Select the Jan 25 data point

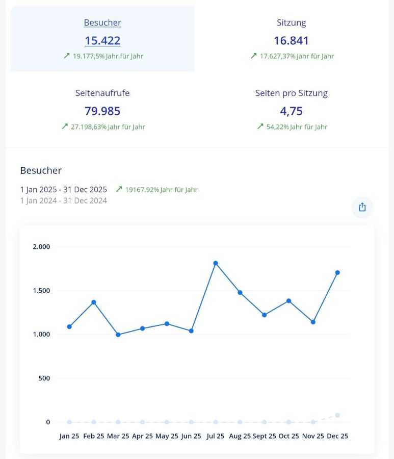69,326
